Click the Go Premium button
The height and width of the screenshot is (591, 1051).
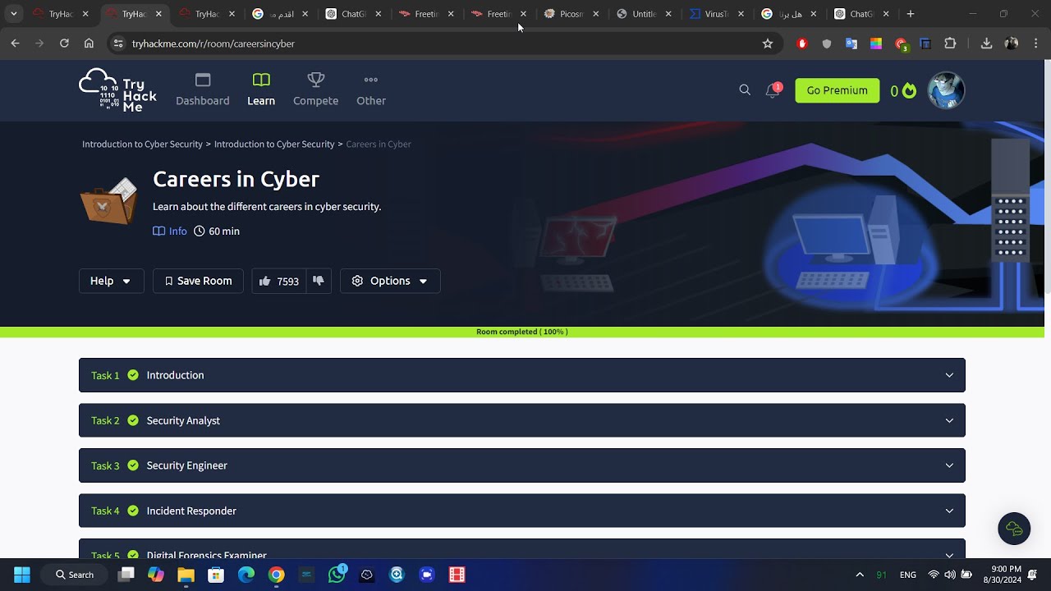tap(837, 90)
